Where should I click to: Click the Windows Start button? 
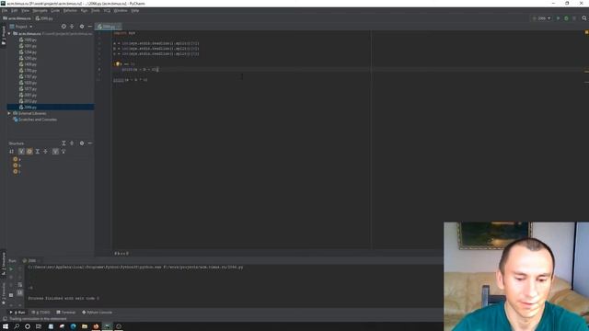6,326
